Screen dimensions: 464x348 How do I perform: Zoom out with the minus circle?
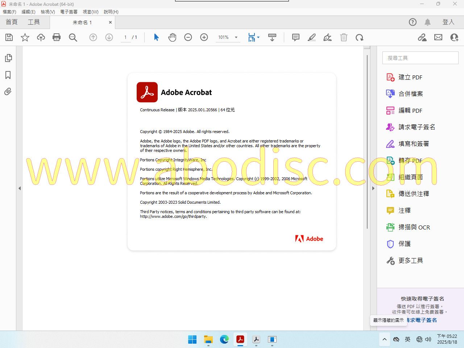[x=188, y=37]
